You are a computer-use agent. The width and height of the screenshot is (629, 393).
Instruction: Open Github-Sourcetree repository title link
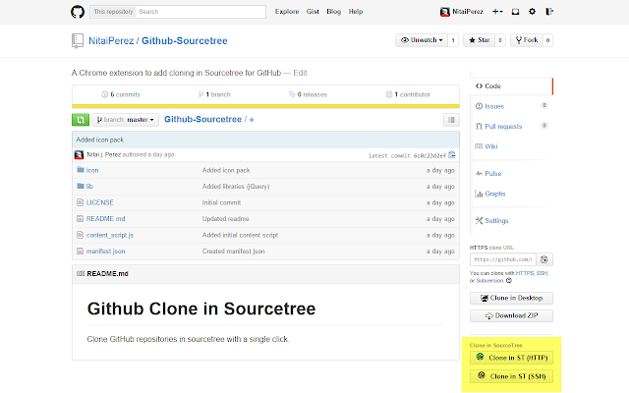(185, 41)
